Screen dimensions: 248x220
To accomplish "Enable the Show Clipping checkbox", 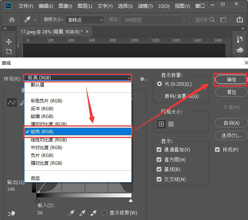I will (x=104, y=213).
